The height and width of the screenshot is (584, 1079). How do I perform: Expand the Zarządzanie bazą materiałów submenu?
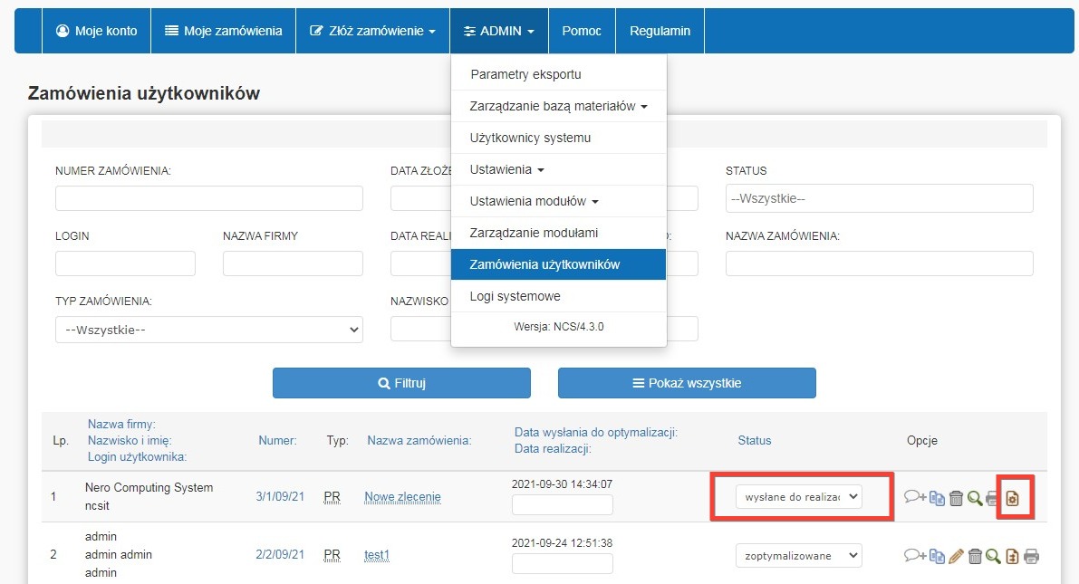pyautogui.click(x=558, y=106)
